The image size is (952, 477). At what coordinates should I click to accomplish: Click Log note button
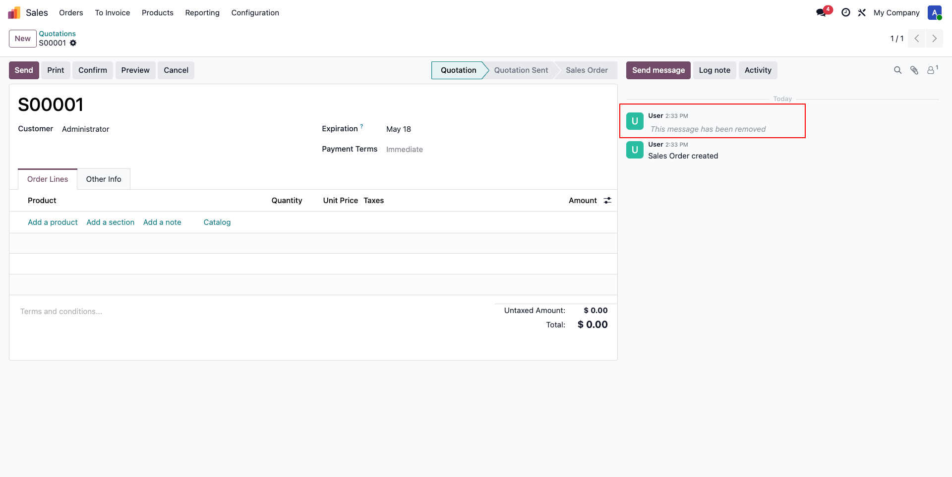pos(714,70)
